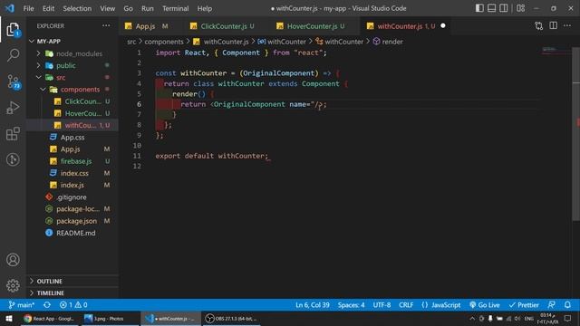This screenshot has height=326, width=580.
Task: Click render breadcrumb item
Action: coord(388,42)
